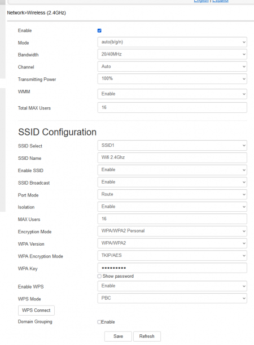Open the SSID Select dropdown
254x345 pixels.
(172, 146)
